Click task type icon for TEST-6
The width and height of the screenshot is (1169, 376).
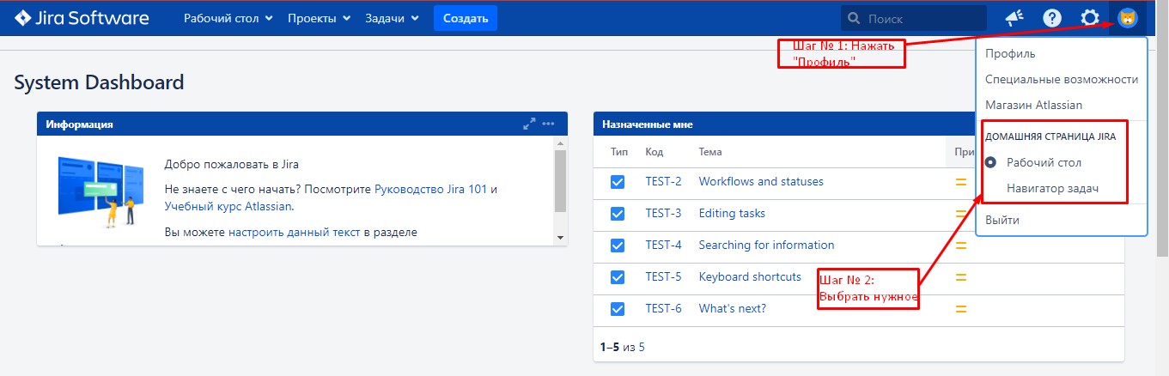[x=617, y=309]
